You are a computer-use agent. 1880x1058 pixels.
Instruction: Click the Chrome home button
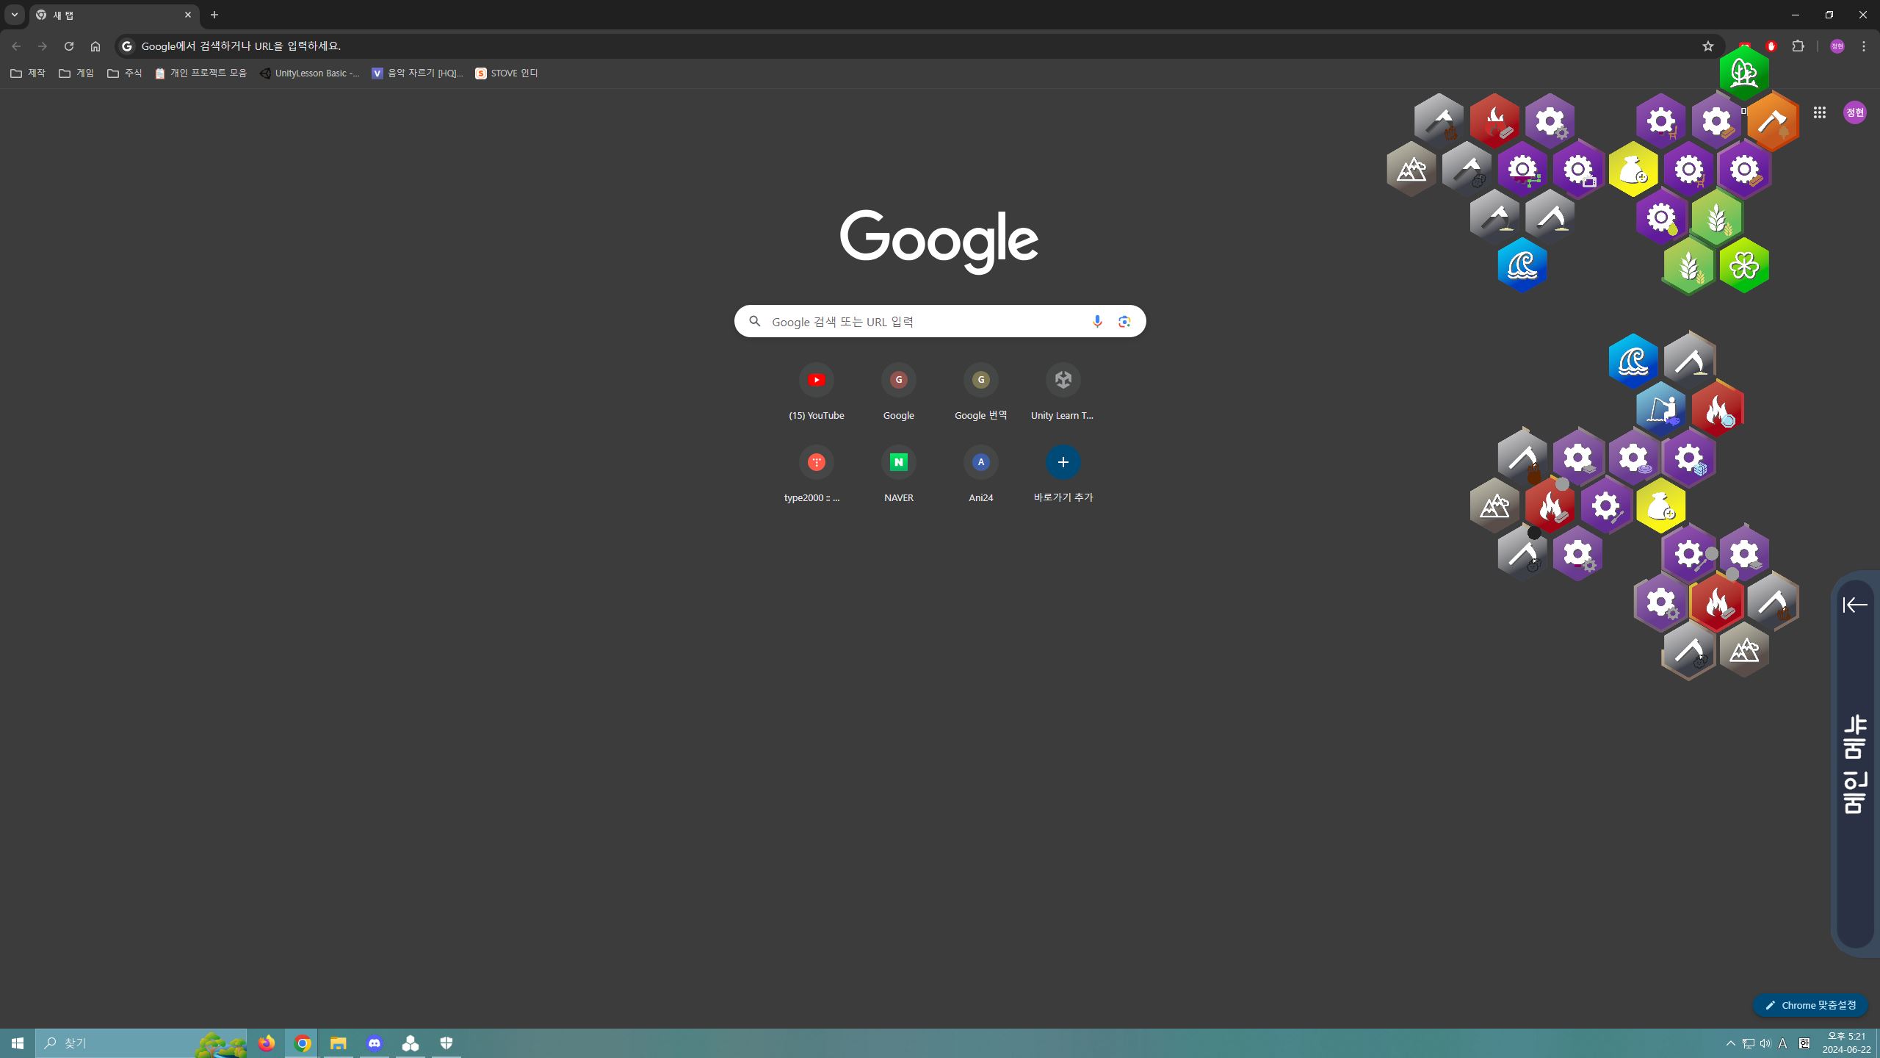(95, 46)
